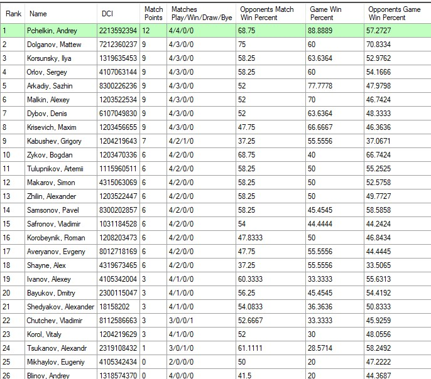Click DCI number 4107063144

click(x=117, y=72)
